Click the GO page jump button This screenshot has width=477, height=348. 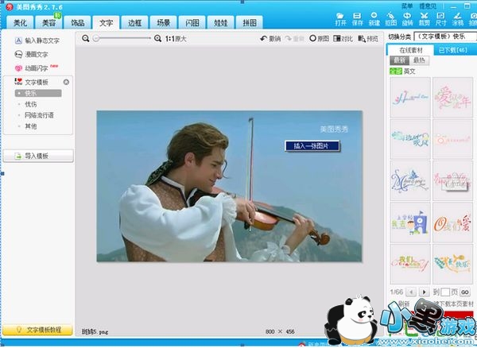(x=465, y=292)
